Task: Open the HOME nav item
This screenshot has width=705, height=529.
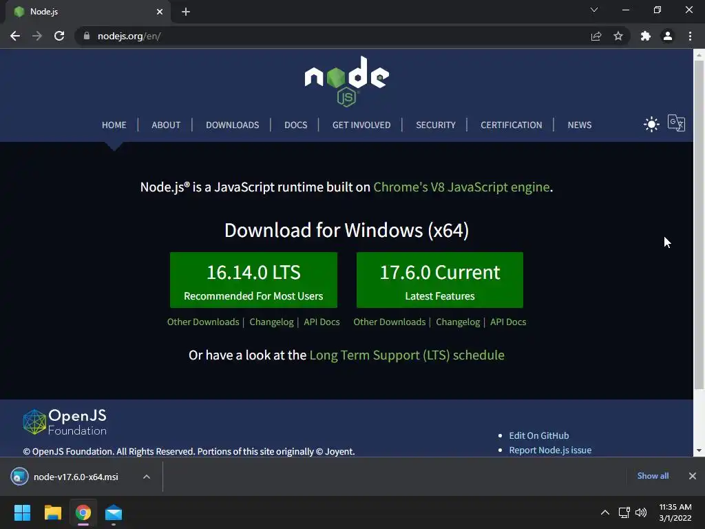Action: [x=114, y=125]
